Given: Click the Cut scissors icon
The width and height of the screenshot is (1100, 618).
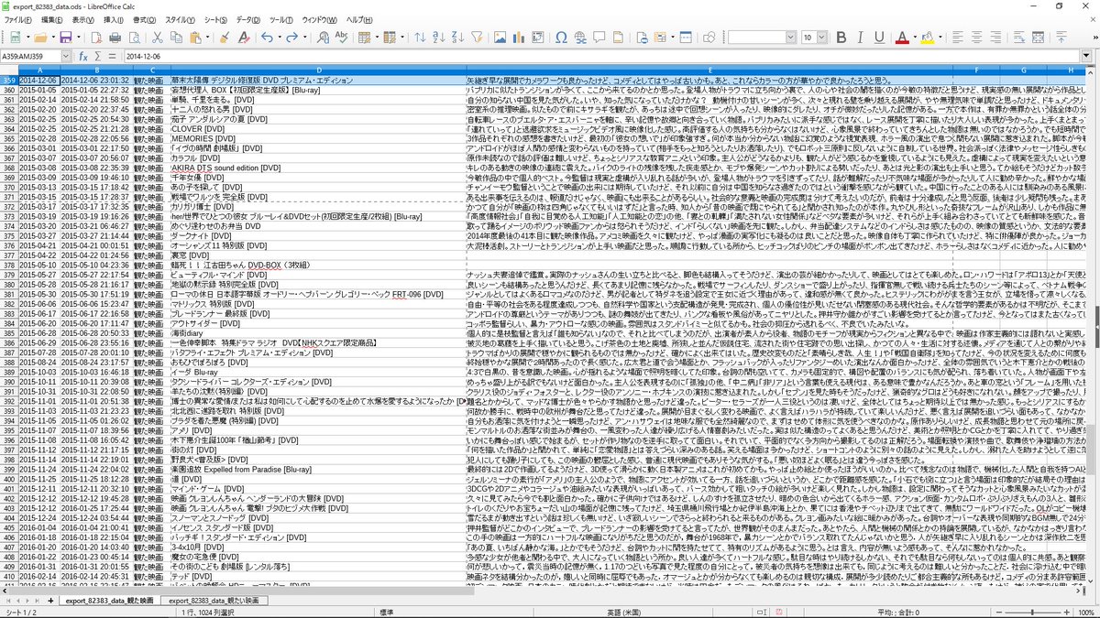Looking at the screenshot, I should pos(158,38).
